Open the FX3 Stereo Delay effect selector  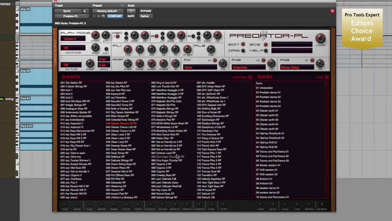(297, 68)
